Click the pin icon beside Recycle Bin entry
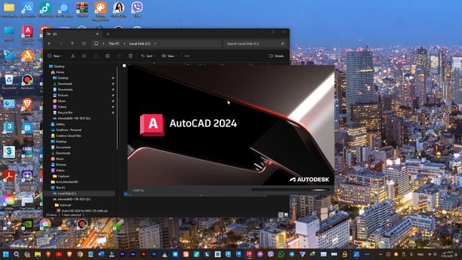This screenshot has width=462, height=260. (113, 113)
